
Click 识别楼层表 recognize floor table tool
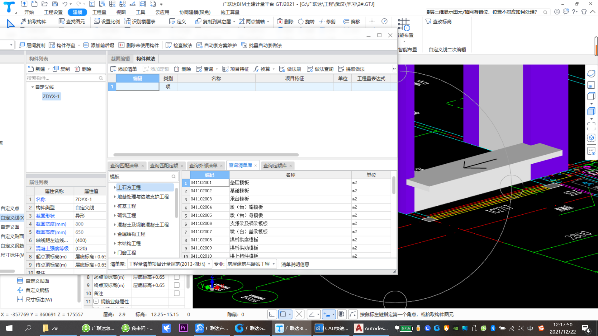tap(140, 21)
